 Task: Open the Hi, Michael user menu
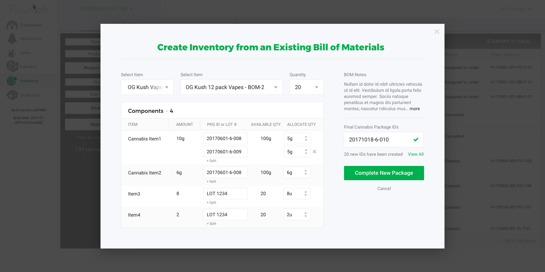pyautogui.click(x=516, y=9)
